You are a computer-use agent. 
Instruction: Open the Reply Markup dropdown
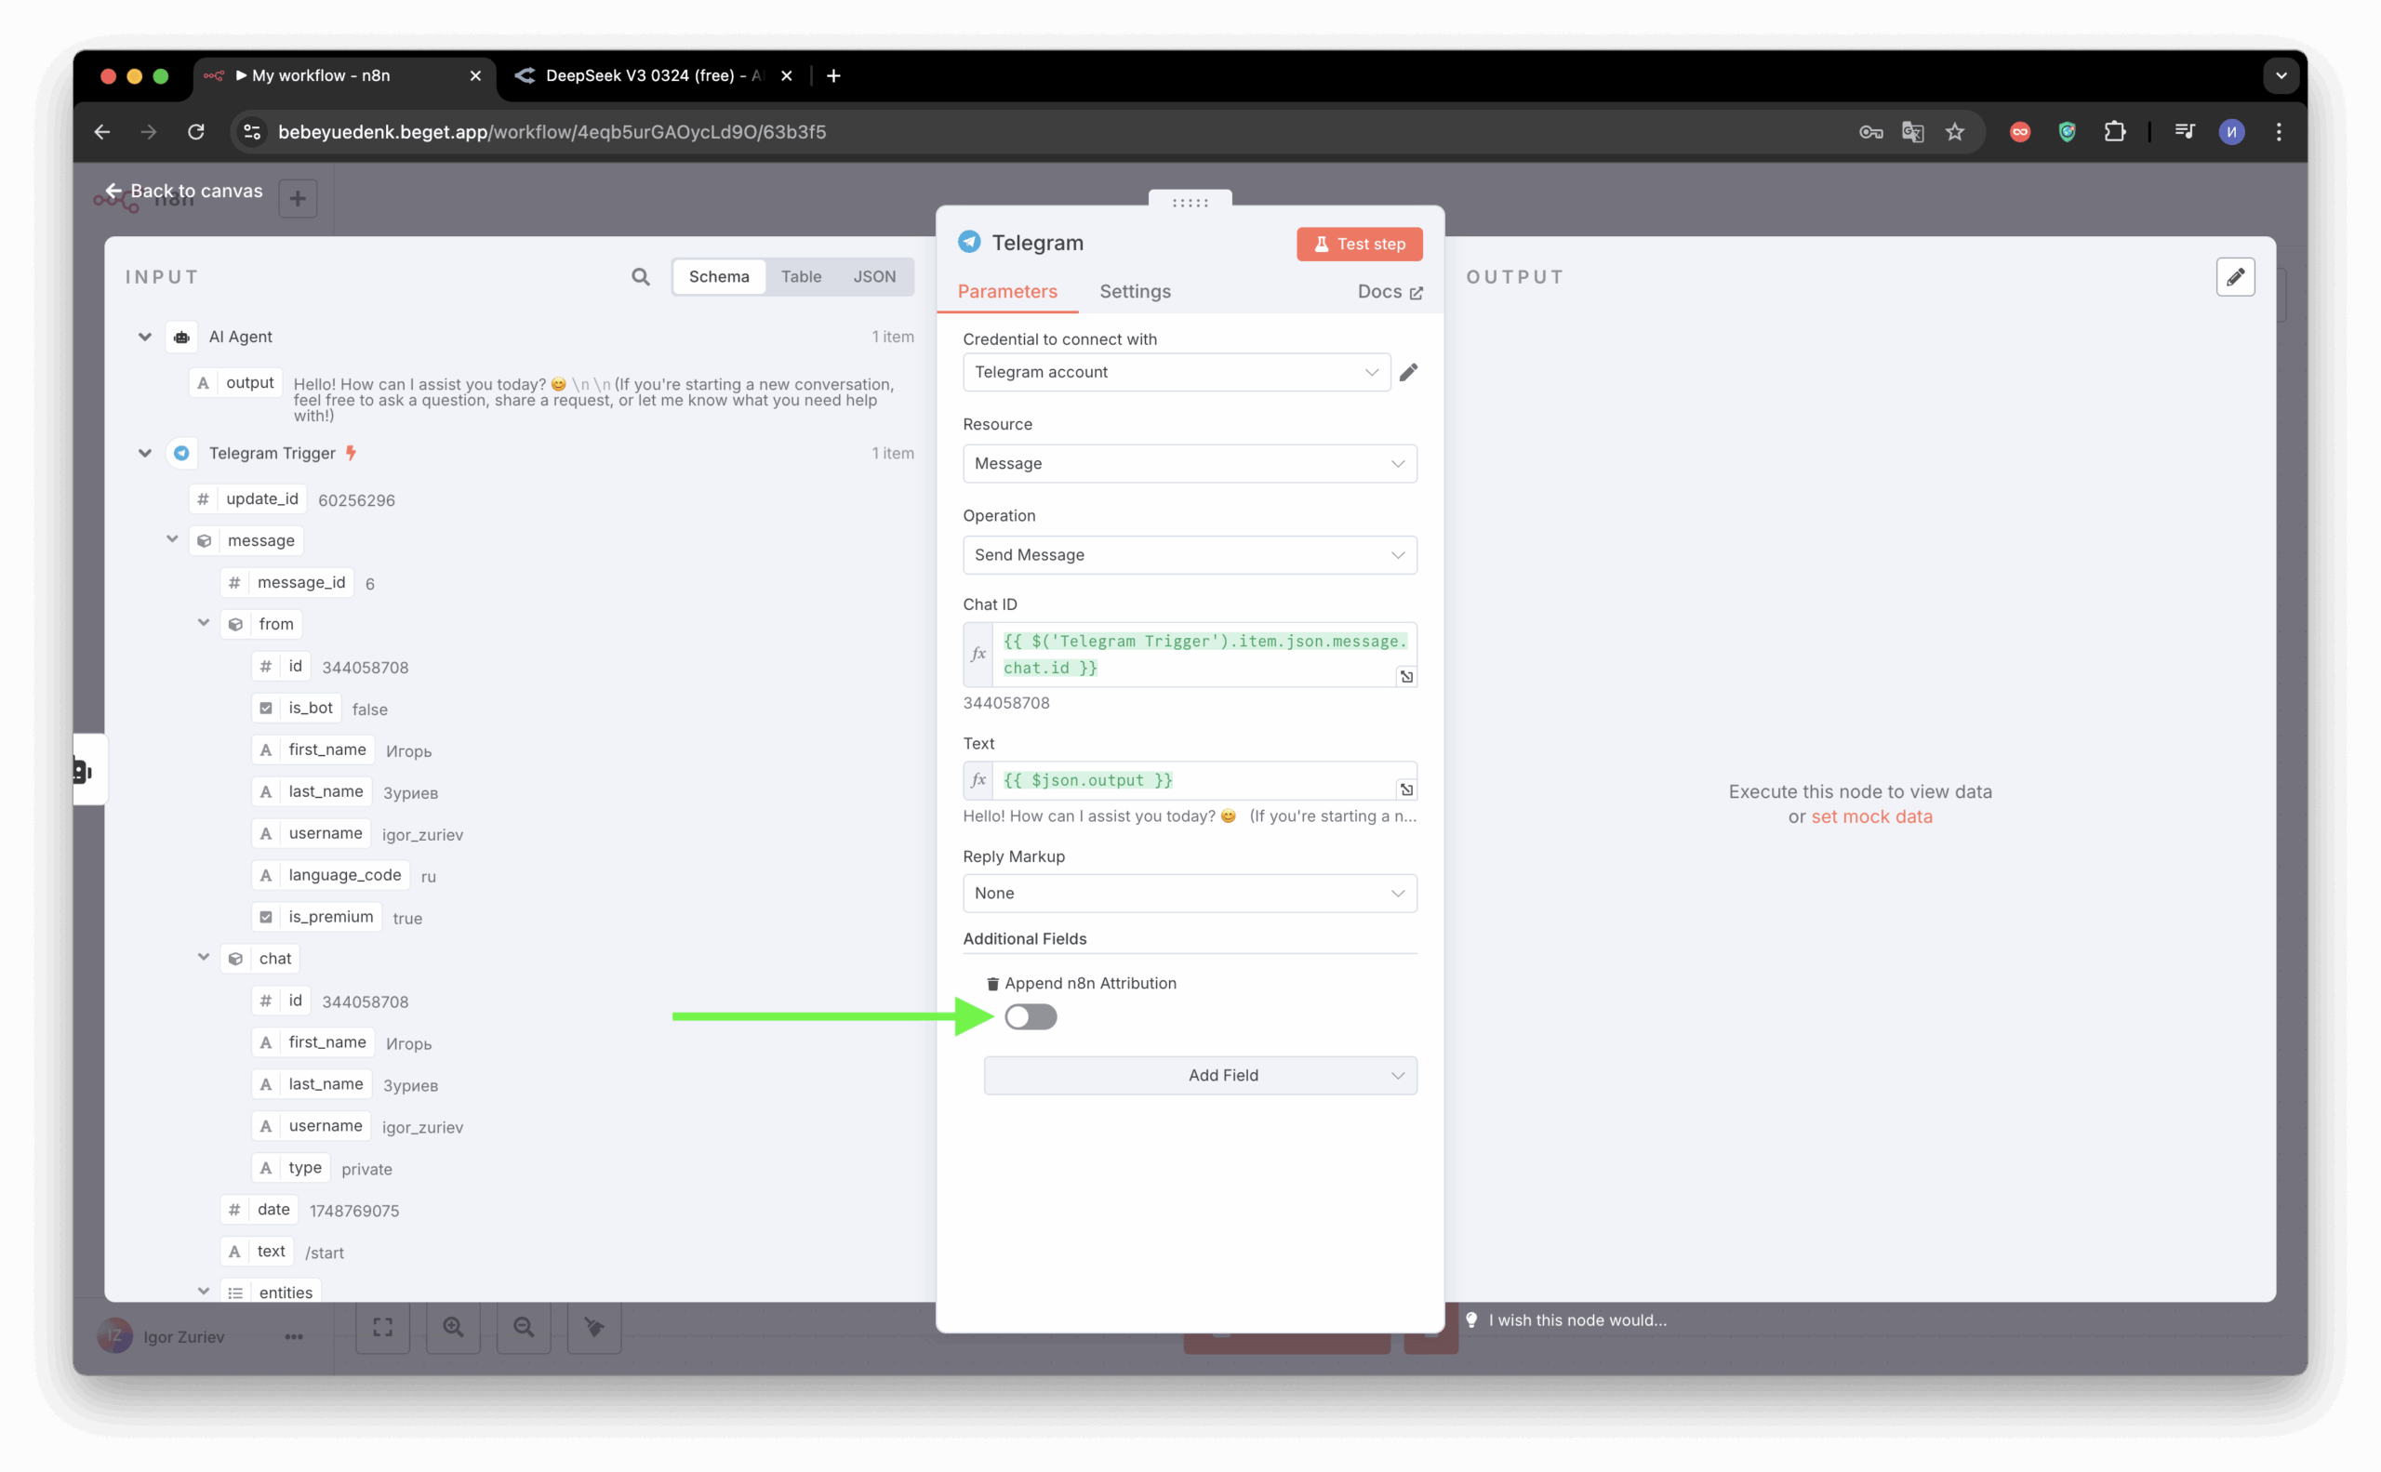(x=1189, y=893)
